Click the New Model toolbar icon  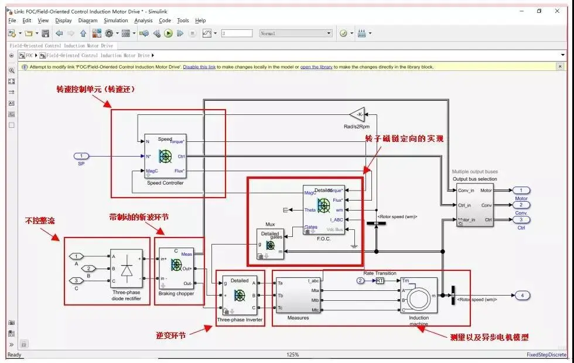coord(12,33)
